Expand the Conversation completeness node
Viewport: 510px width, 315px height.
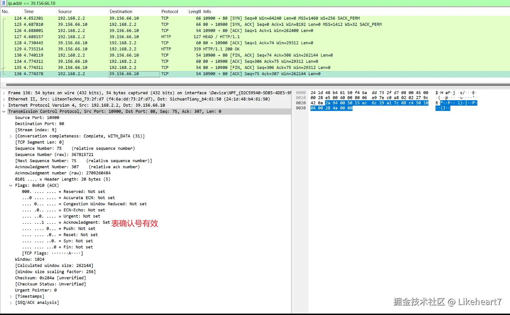tap(11, 136)
